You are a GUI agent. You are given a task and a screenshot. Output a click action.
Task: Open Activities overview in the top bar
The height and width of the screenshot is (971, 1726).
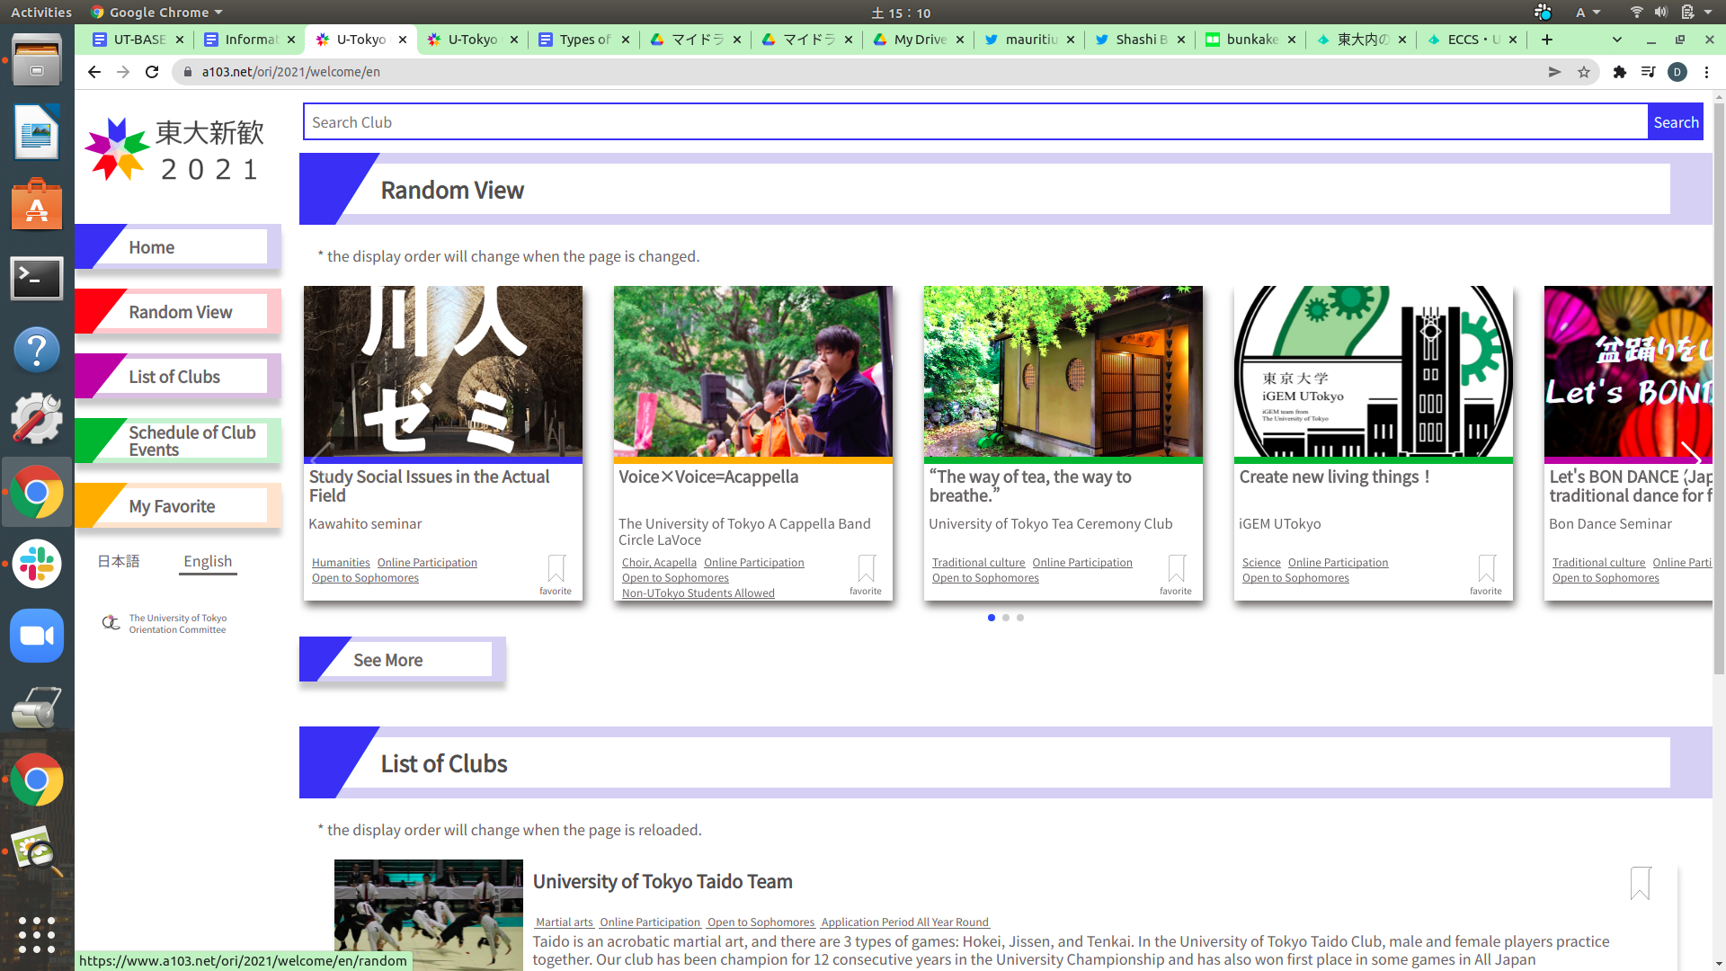point(41,13)
